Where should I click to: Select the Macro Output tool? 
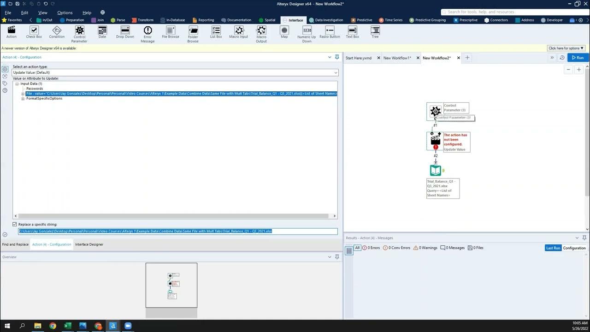point(261,34)
